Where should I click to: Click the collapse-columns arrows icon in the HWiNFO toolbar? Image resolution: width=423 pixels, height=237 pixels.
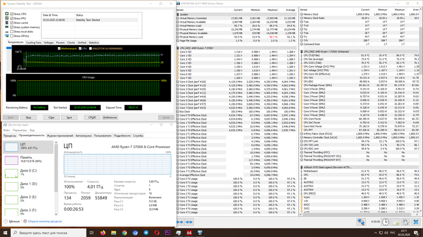[x=189, y=222]
